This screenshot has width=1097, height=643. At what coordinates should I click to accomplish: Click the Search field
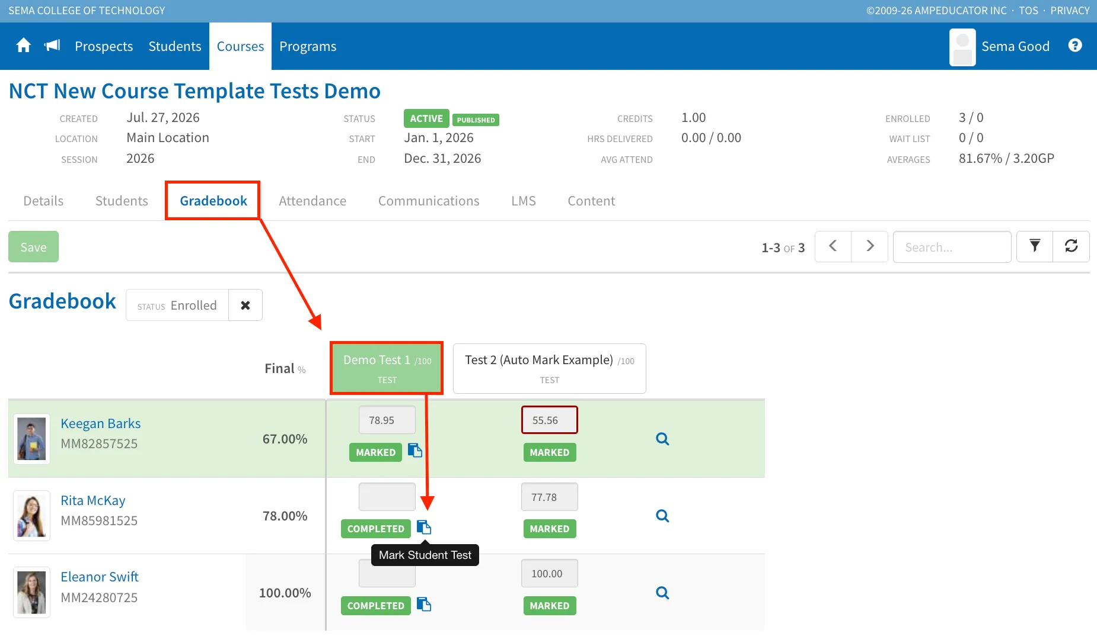pos(952,247)
